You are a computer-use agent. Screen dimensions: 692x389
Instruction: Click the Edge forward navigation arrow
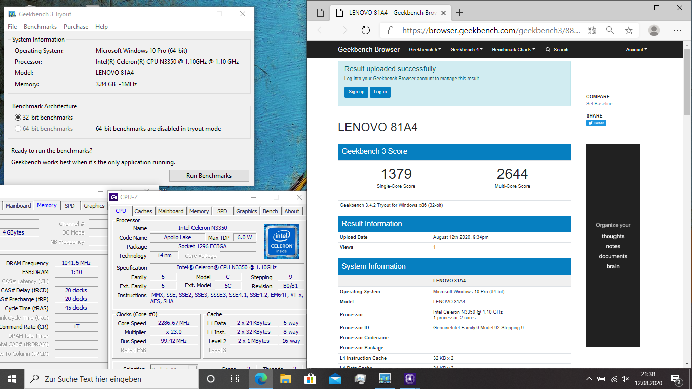point(343,30)
